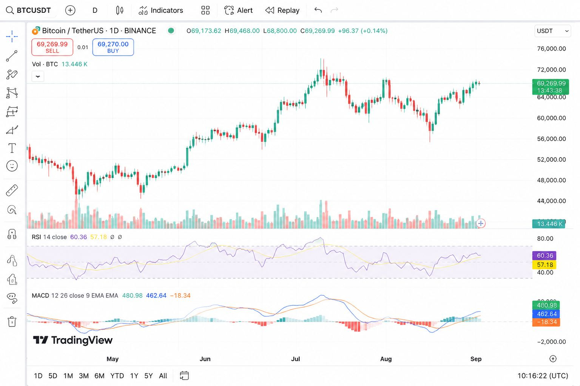Click the green MACD 480.98 scale label
Viewport: 580px width, 386px height.
coord(546,305)
